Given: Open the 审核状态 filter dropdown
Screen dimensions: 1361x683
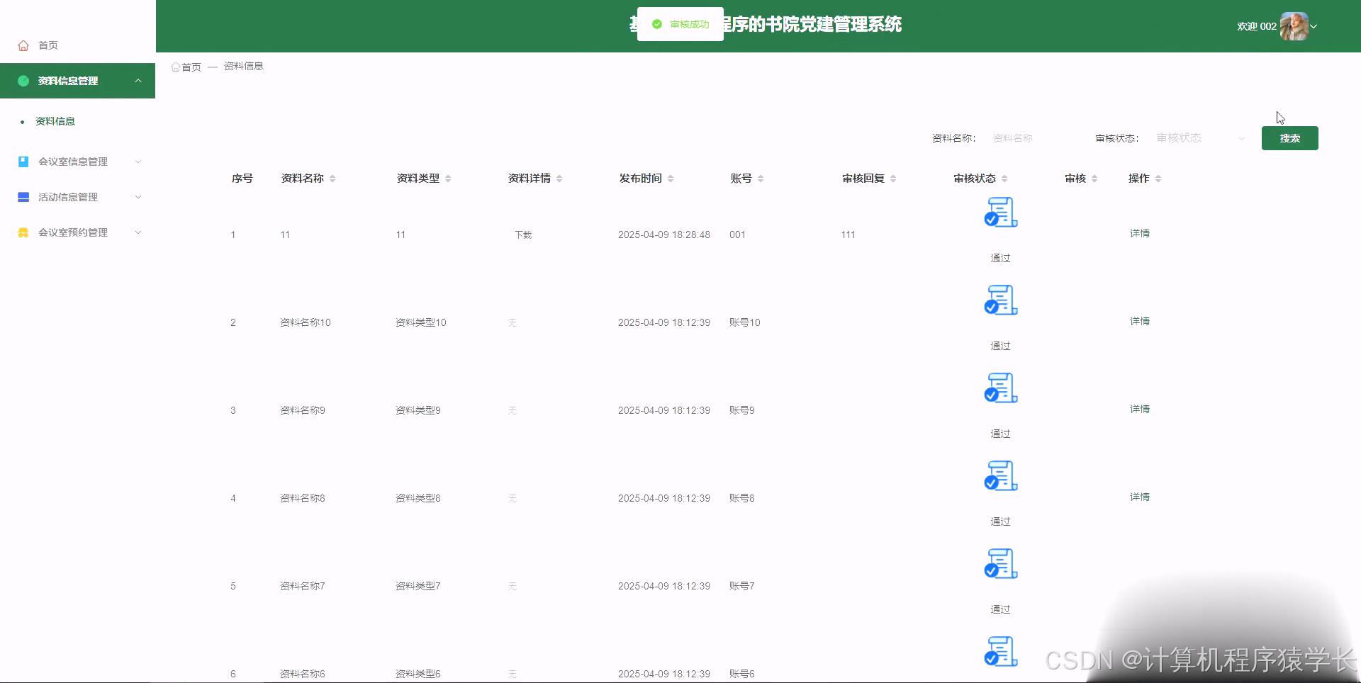Looking at the screenshot, I should click(1198, 138).
